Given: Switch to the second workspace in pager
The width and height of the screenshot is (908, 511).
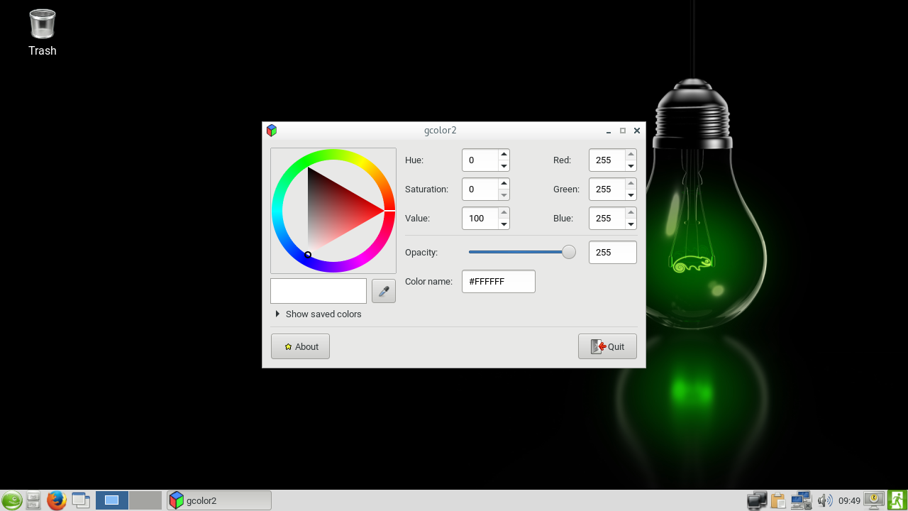Looking at the screenshot, I should (x=145, y=500).
